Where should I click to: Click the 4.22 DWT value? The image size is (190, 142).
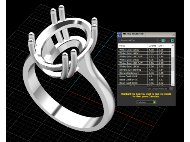tap(161, 83)
